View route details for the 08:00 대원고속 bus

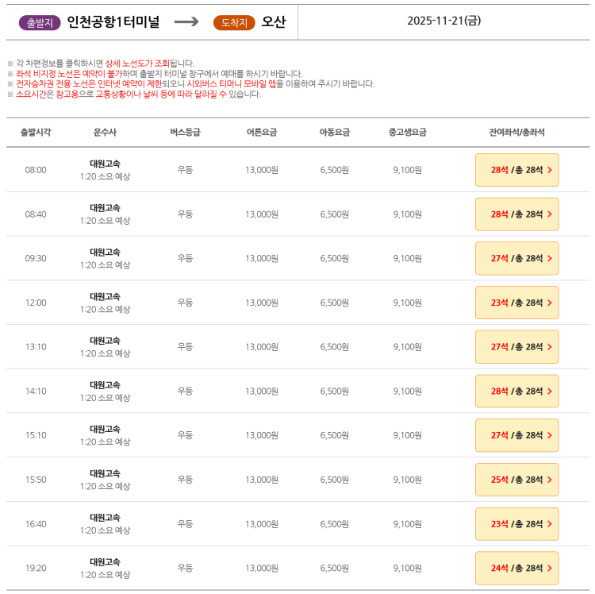tap(105, 164)
